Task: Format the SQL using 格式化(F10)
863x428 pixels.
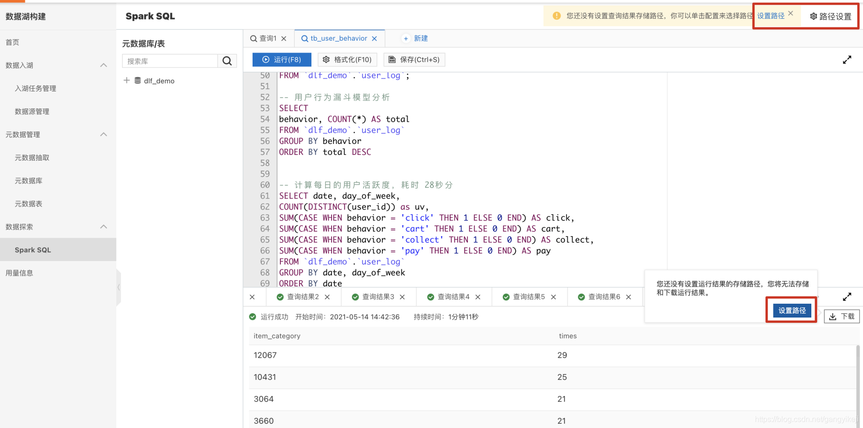Action: [347, 59]
